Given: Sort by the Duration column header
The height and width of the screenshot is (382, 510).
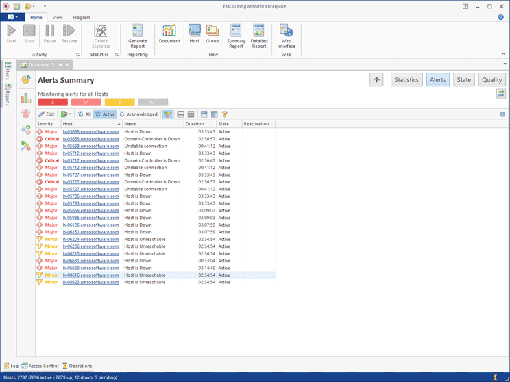Looking at the screenshot, I should [199, 124].
